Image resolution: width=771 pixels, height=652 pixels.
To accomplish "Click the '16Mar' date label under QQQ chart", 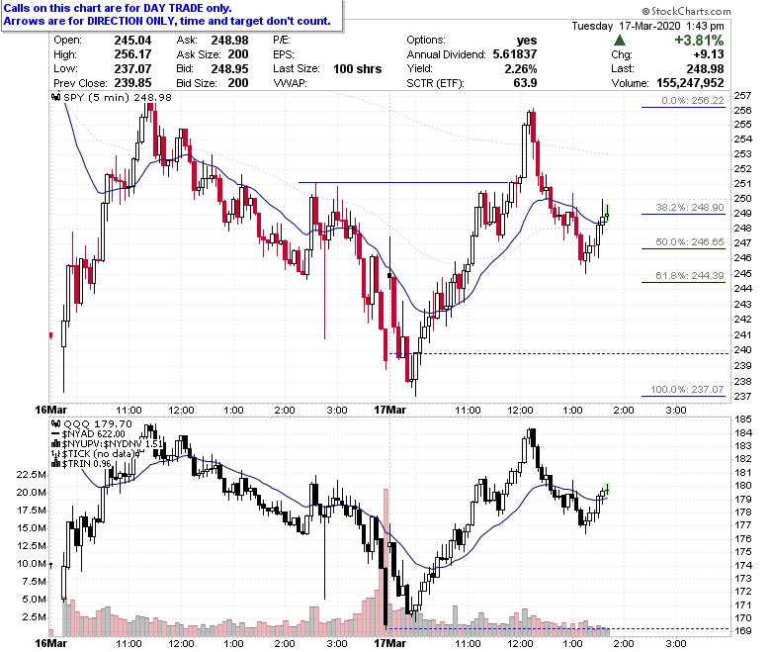I will (51, 643).
